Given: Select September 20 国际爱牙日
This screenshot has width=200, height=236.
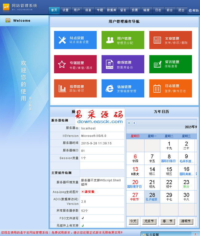Looking at the screenshot, I should pos(135,184).
